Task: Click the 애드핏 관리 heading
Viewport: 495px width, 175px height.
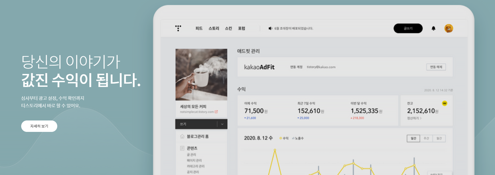Action: [248, 51]
